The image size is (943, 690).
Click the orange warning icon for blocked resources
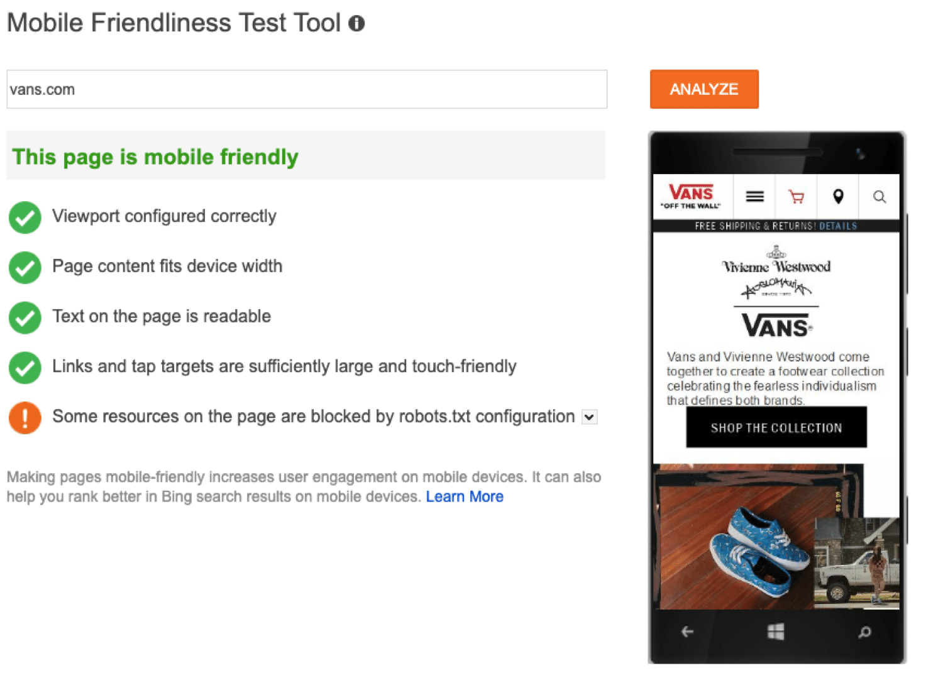25,417
